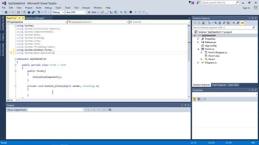The height and width of the screenshot is (145, 259).
Task: Click the Alphabetical sort icon in Properties
Action: tap(199, 99)
